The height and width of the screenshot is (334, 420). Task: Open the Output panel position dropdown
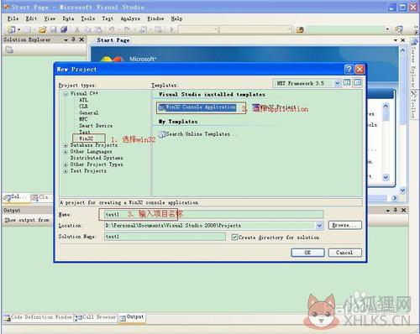pos(388,210)
